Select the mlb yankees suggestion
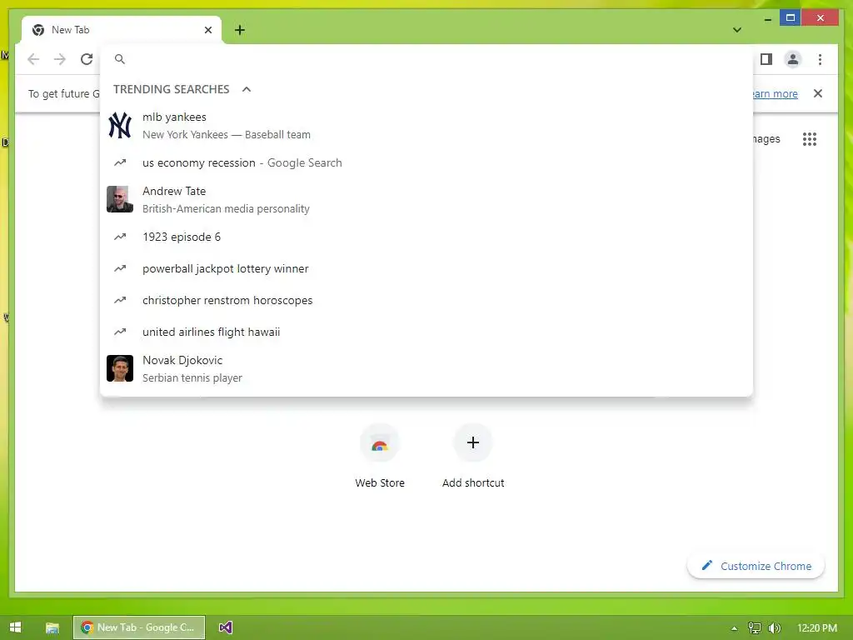 click(426, 126)
